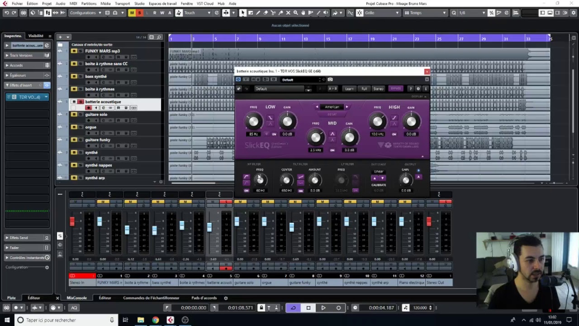The height and width of the screenshot is (326, 579).
Task: Open Fichier menu
Action: coord(17,4)
